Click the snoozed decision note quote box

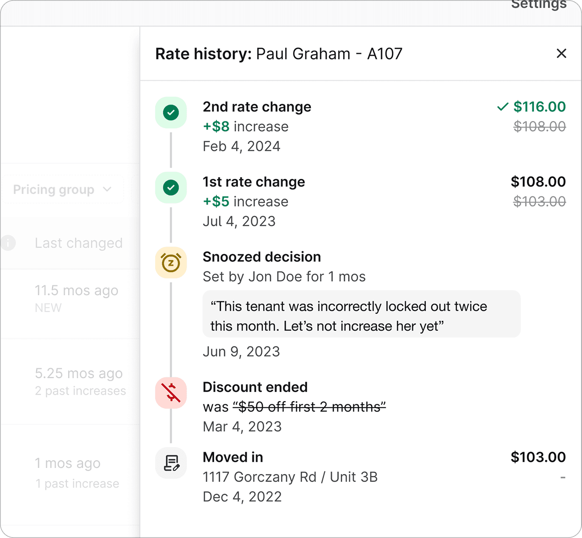pyautogui.click(x=361, y=316)
